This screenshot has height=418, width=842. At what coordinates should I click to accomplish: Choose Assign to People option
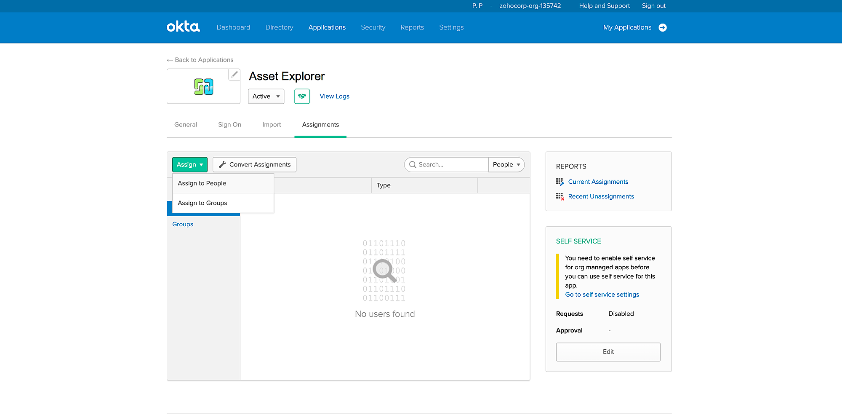202,183
